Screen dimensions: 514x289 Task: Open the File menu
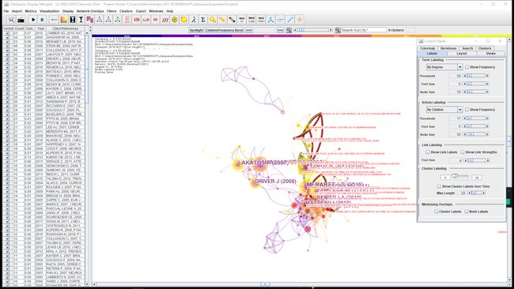[6, 11]
